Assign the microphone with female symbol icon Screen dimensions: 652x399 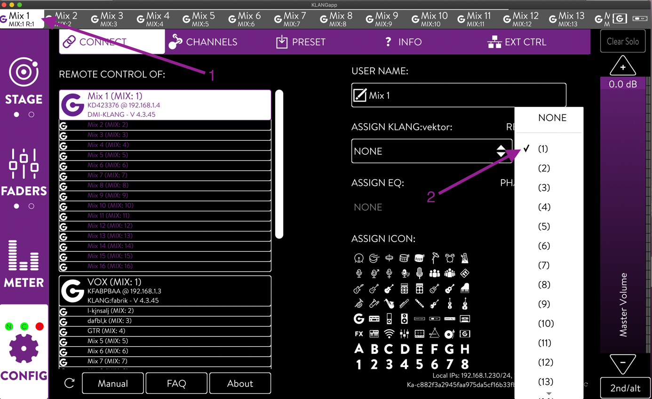tap(389, 273)
